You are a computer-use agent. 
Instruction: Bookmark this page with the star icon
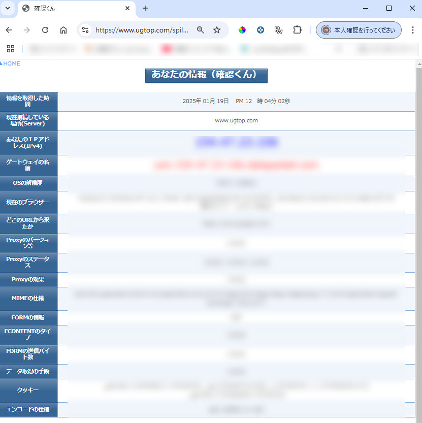[x=217, y=30]
